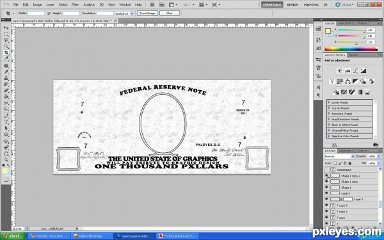Expand Hue/Saturation Presets list

pos(329,119)
